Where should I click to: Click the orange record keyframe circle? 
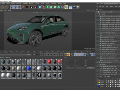click(72, 54)
